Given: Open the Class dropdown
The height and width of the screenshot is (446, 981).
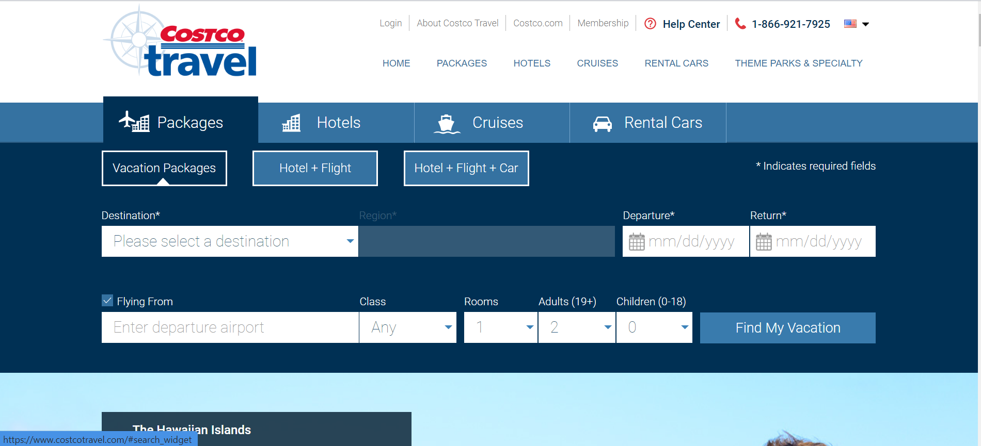Looking at the screenshot, I should click(408, 327).
